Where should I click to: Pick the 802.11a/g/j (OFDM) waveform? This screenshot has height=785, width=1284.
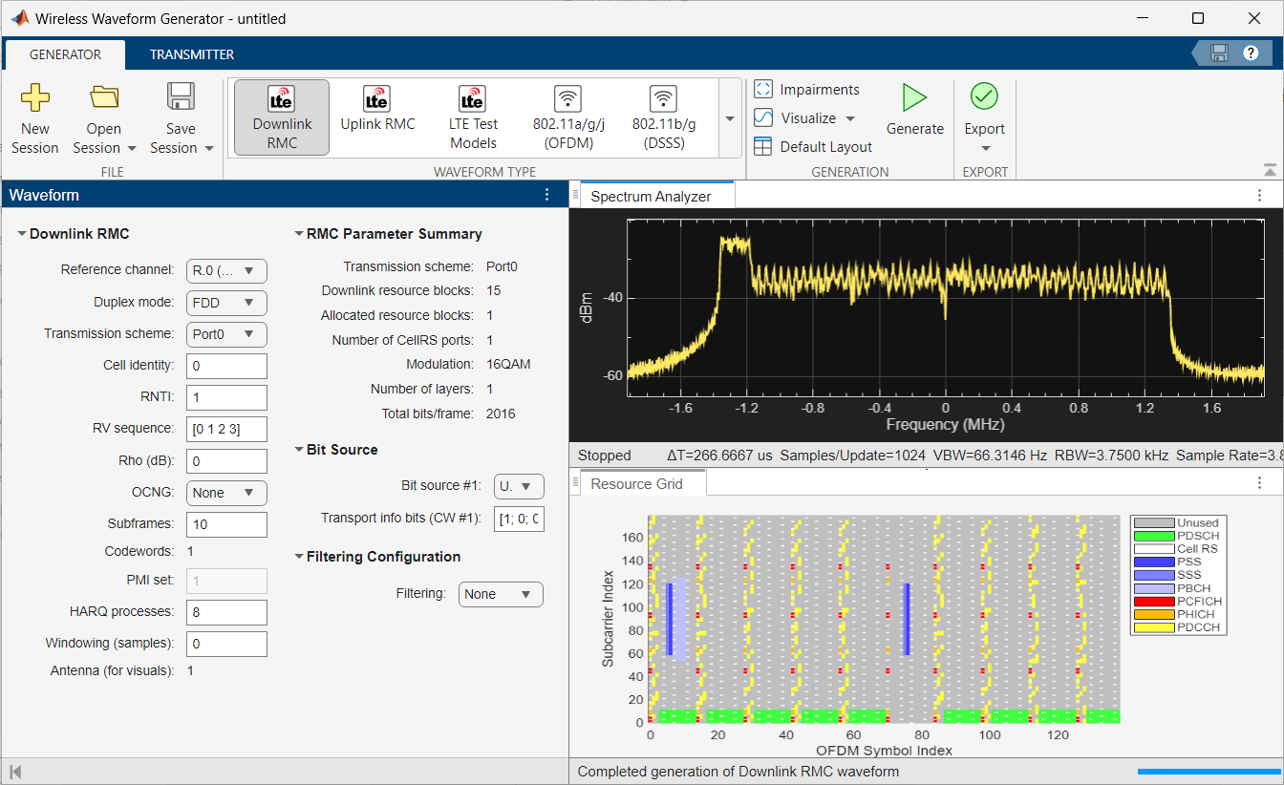tap(568, 117)
